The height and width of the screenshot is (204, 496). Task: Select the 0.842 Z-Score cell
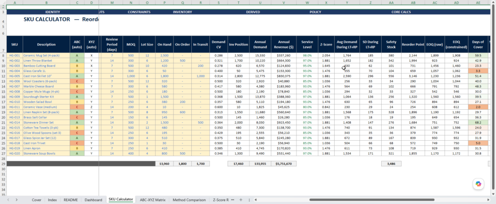327,107
